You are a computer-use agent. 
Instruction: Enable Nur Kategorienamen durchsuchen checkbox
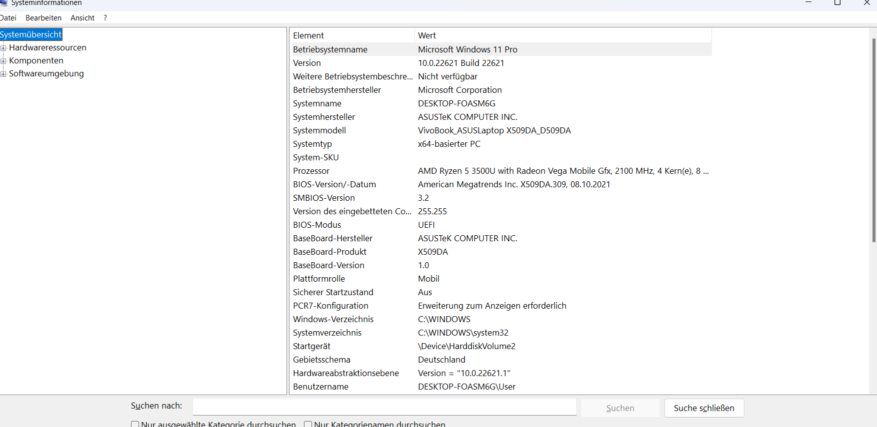308,425
